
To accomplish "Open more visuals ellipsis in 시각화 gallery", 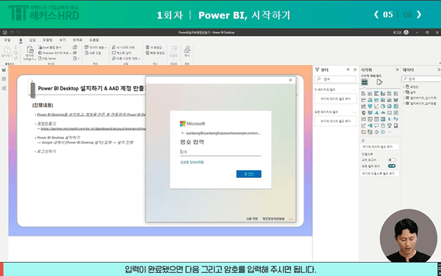I will click(390, 132).
